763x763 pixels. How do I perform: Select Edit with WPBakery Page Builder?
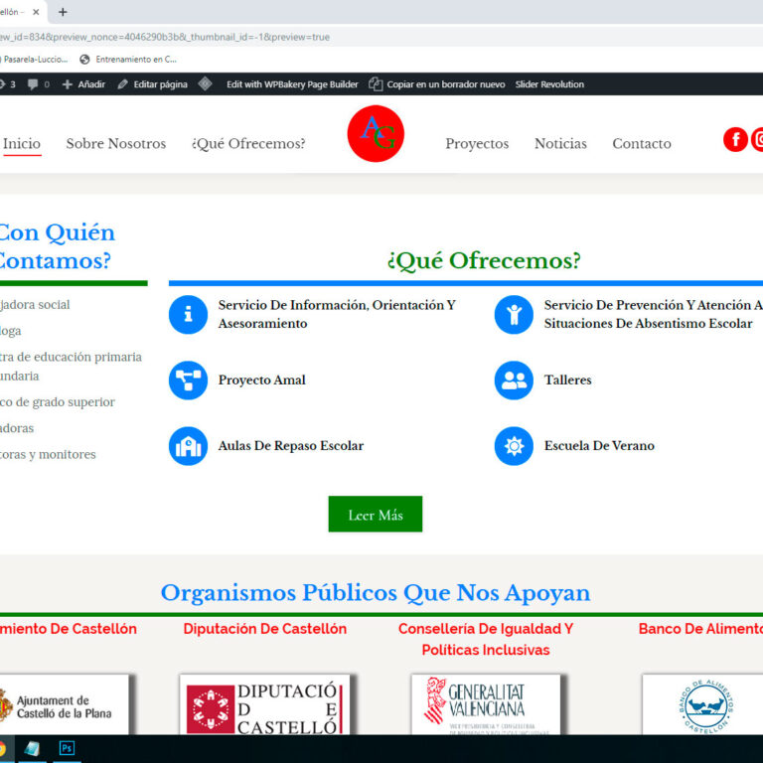click(x=291, y=84)
